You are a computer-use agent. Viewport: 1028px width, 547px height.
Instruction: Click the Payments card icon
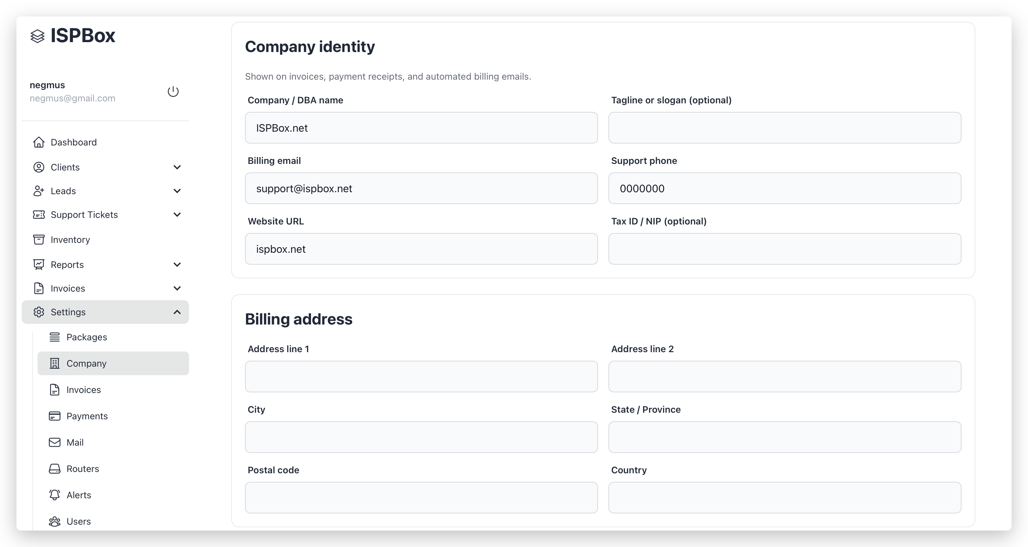point(55,416)
